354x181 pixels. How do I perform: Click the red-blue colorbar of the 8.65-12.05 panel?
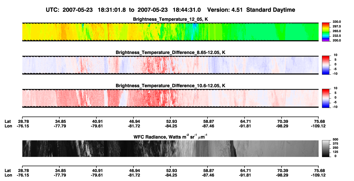(326, 65)
